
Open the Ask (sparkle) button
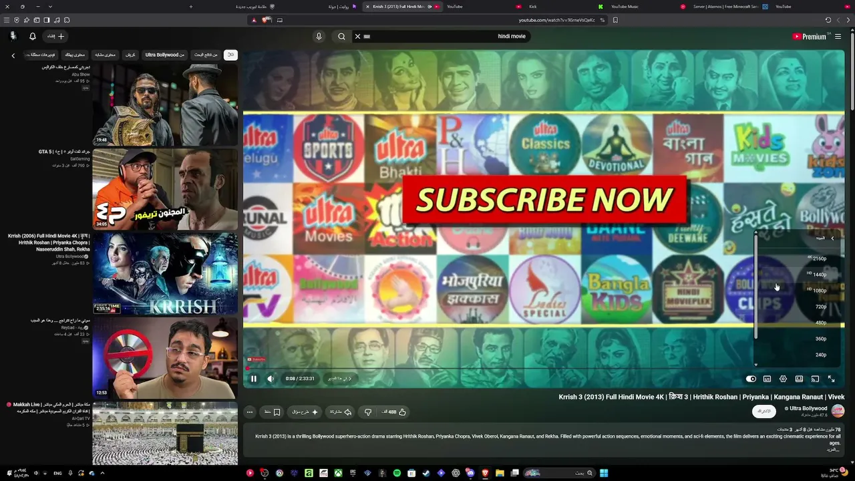point(305,412)
